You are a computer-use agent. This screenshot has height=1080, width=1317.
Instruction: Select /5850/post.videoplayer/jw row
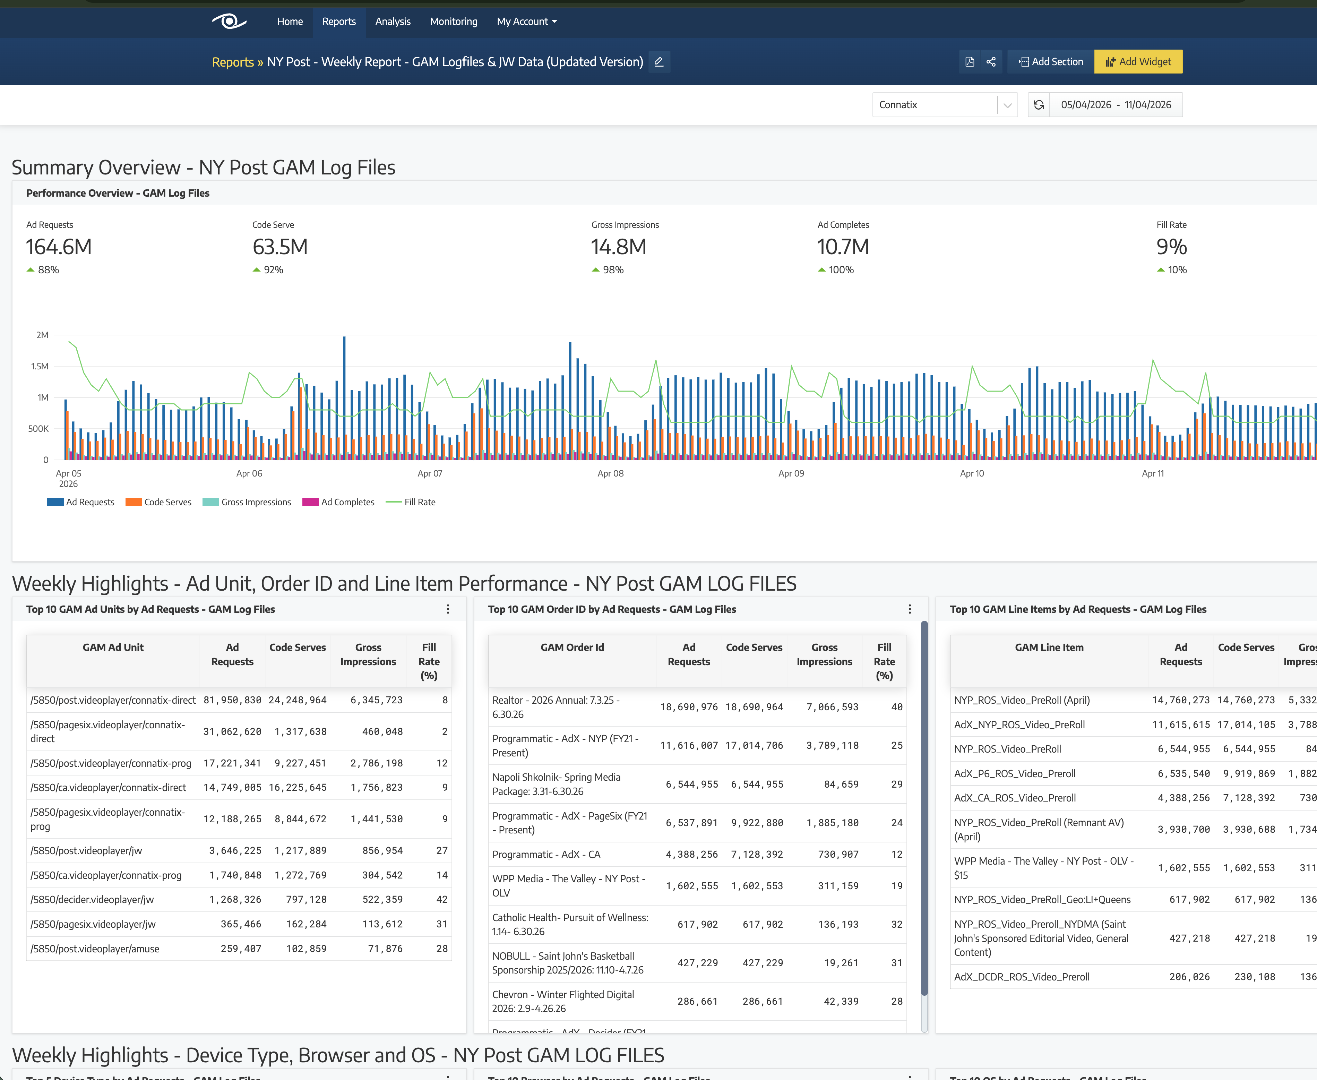[239, 850]
